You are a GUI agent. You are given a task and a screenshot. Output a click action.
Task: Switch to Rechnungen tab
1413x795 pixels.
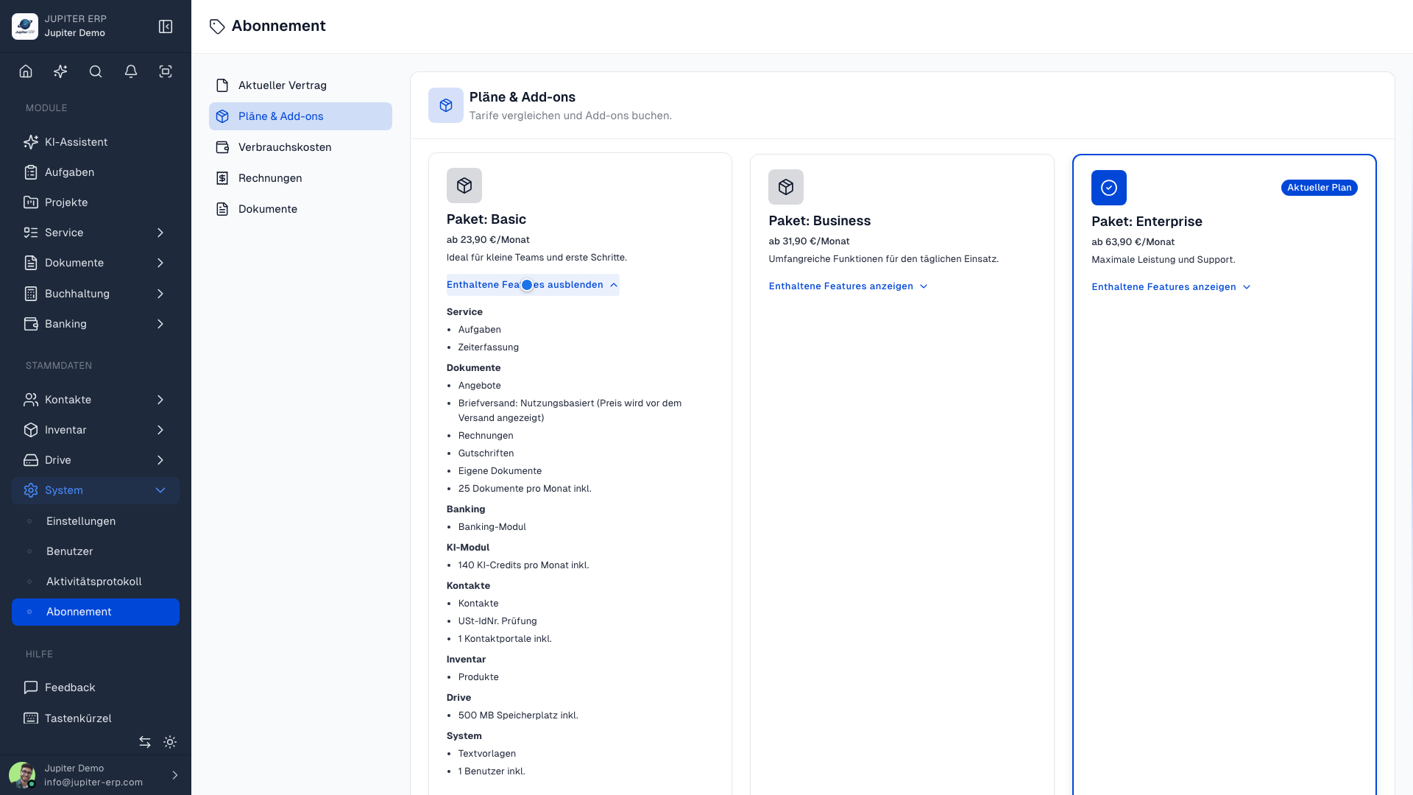click(x=300, y=178)
